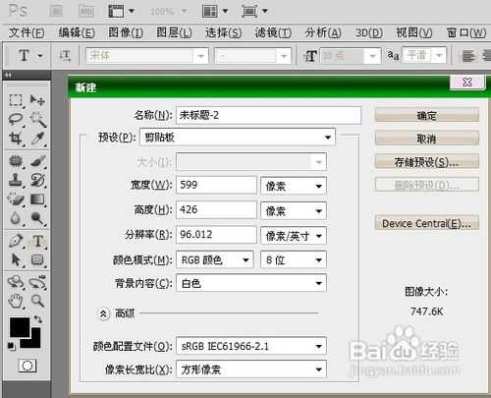Select the Spot Healing Brush tool
The width and height of the screenshot is (491, 398).
(x=16, y=161)
